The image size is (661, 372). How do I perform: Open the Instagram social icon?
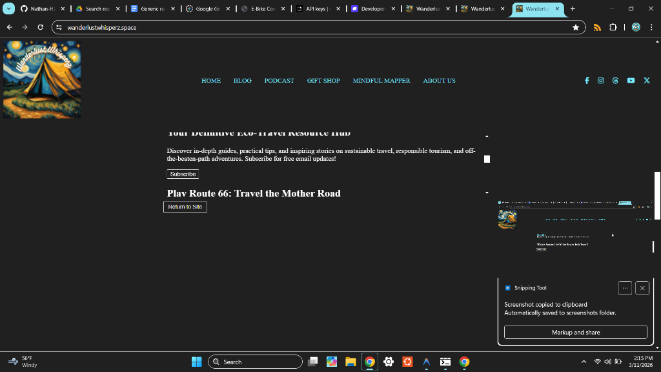pyautogui.click(x=600, y=81)
